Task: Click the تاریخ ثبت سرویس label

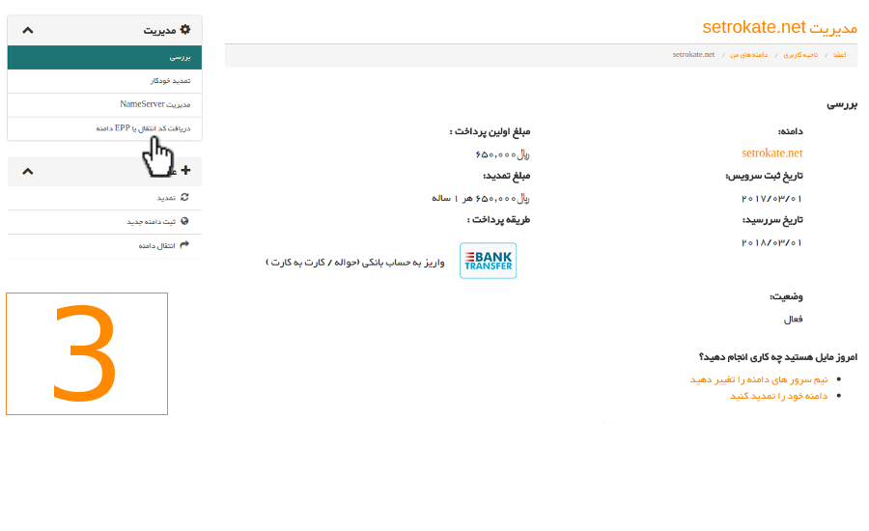Action: coord(765,176)
